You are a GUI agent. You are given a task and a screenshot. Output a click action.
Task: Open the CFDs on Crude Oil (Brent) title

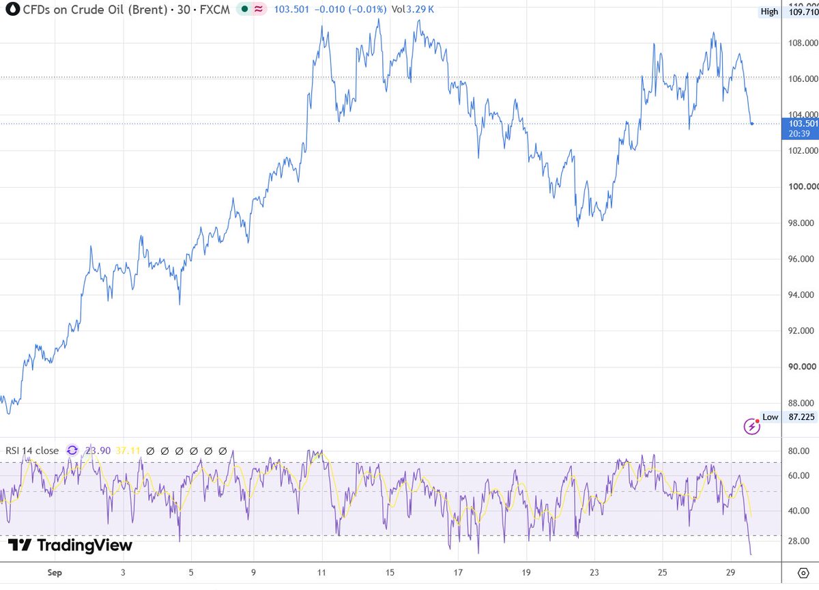tap(94, 10)
